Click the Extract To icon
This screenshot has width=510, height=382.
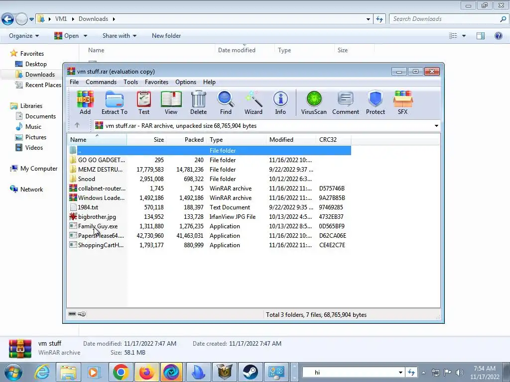pos(115,102)
